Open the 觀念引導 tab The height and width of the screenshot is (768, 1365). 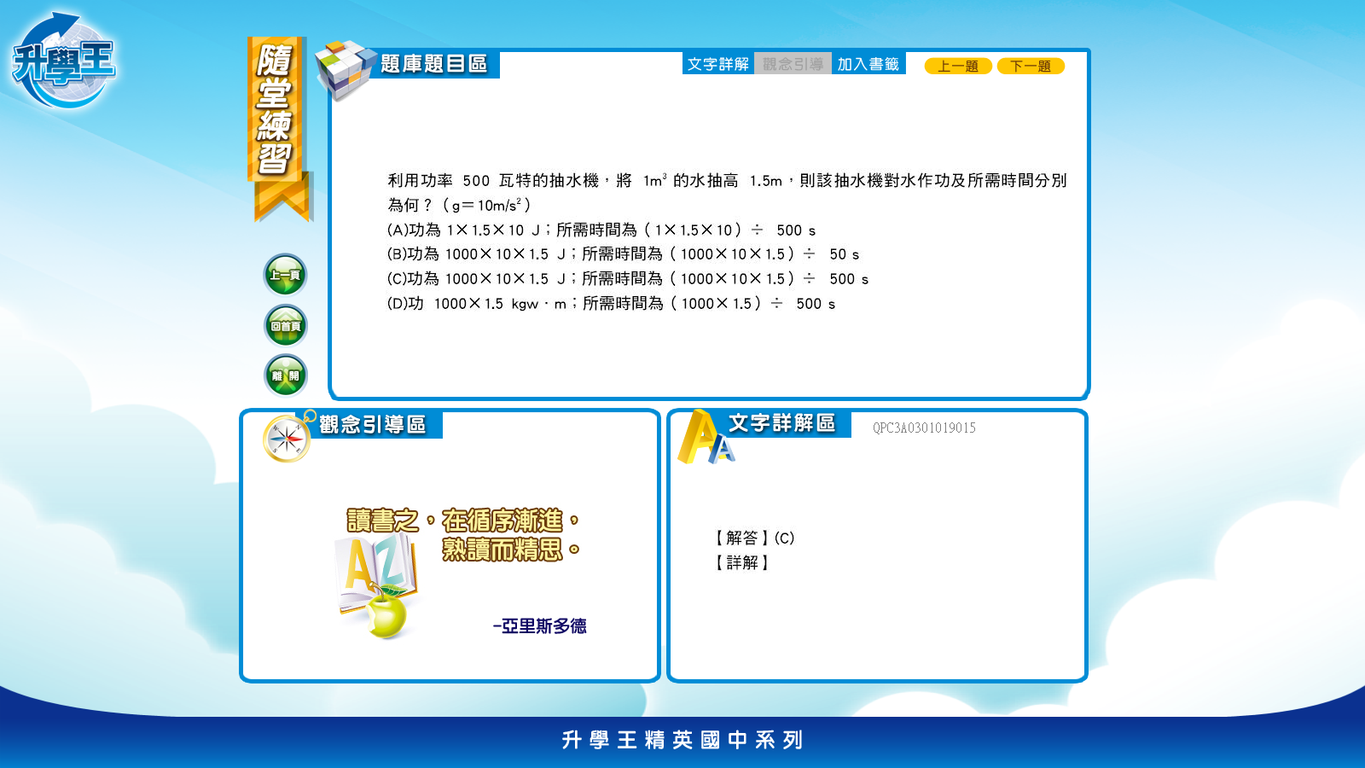pyautogui.click(x=793, y=64)
